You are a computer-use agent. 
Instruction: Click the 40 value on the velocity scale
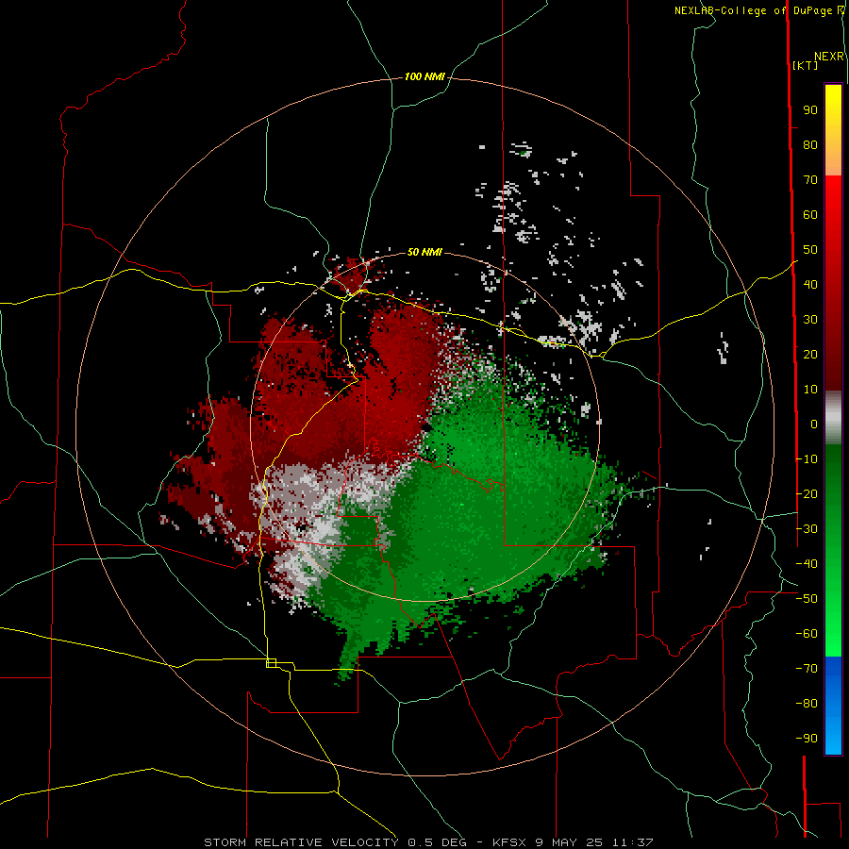[x=810, y=285]
